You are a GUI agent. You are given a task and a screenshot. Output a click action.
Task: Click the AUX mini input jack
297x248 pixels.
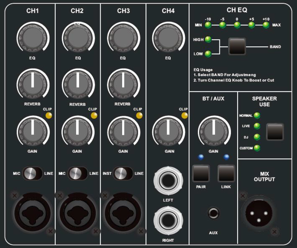(213, 213)
